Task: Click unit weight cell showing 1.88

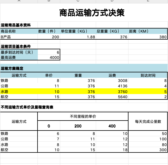Action: click(78, 37)
